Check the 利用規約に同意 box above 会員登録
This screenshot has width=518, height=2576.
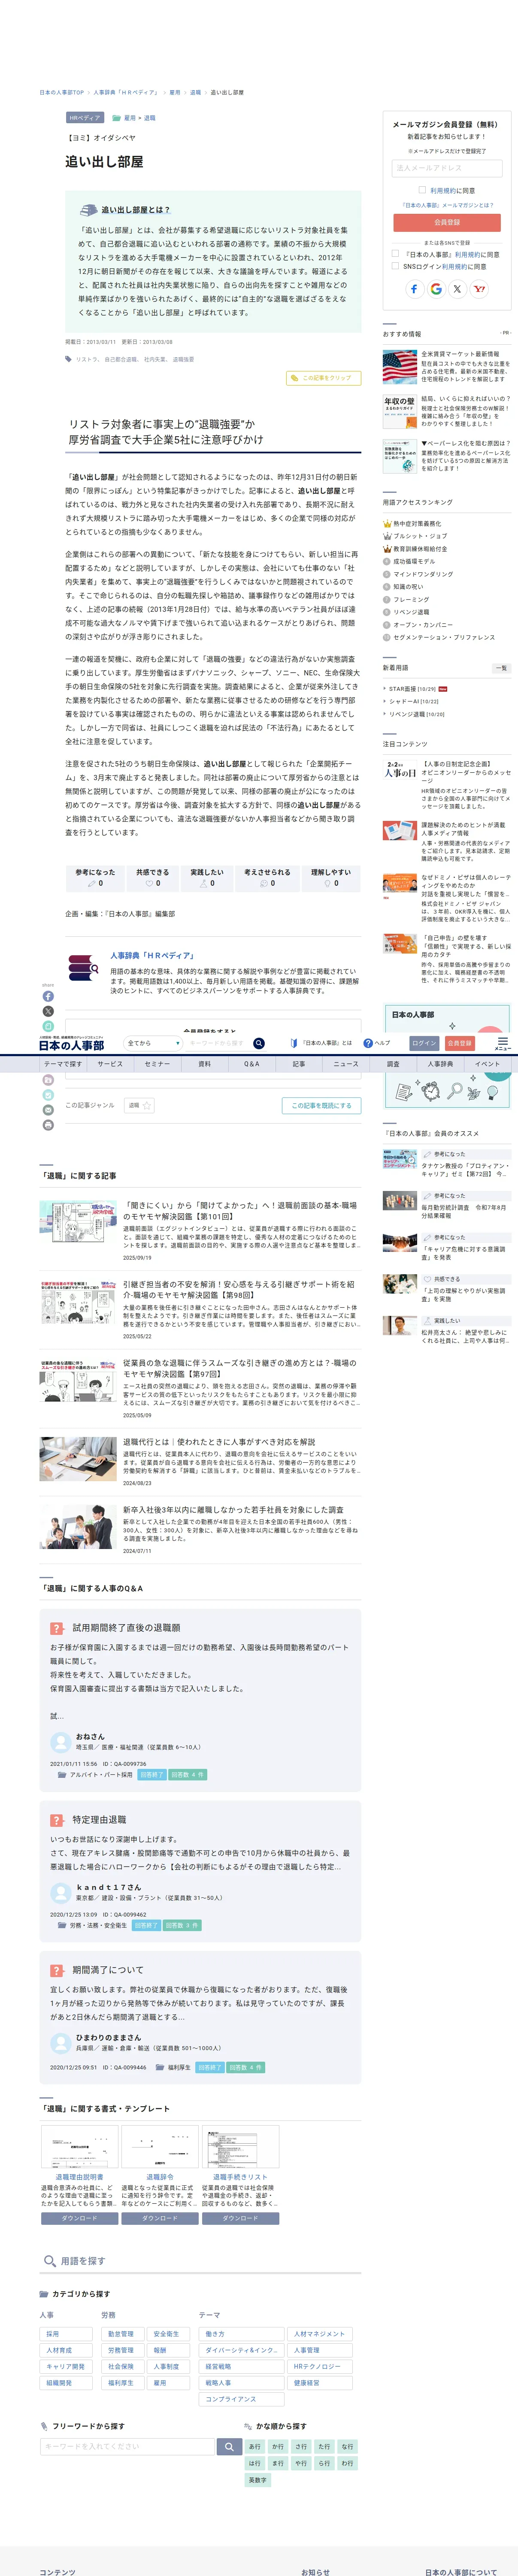422,190
